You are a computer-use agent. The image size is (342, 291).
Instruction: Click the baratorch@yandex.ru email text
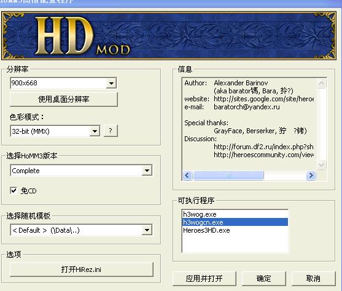(247, 107)
